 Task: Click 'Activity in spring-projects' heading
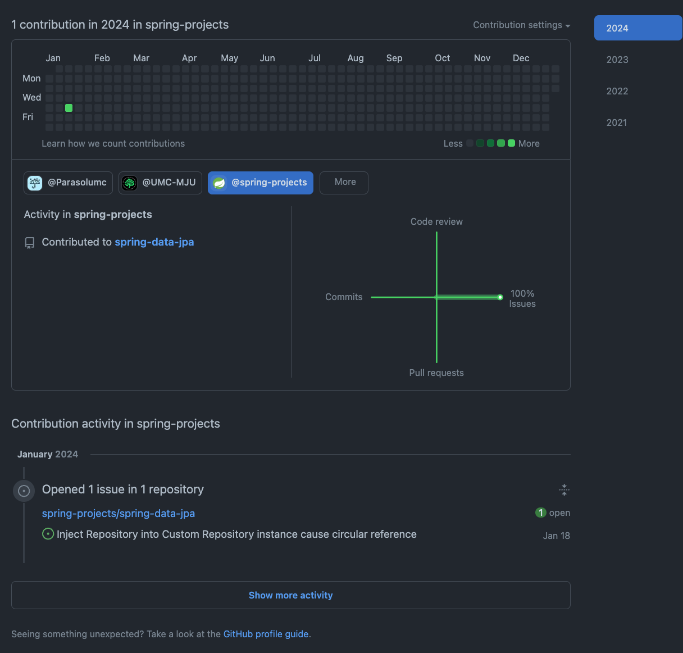coord(88,215)
